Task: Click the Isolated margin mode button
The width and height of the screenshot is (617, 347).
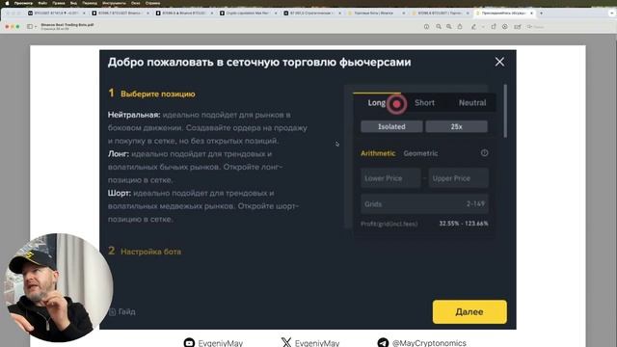Action: (x=391, y=126)
